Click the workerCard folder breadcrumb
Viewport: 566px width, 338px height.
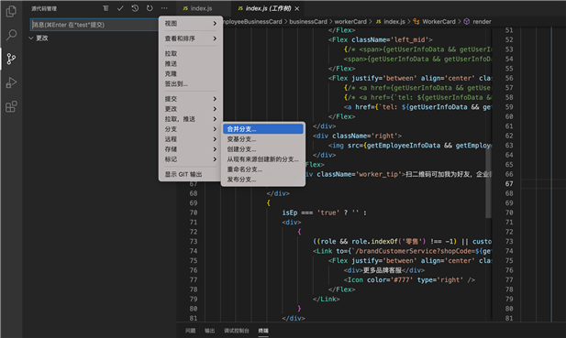point(350,22)
